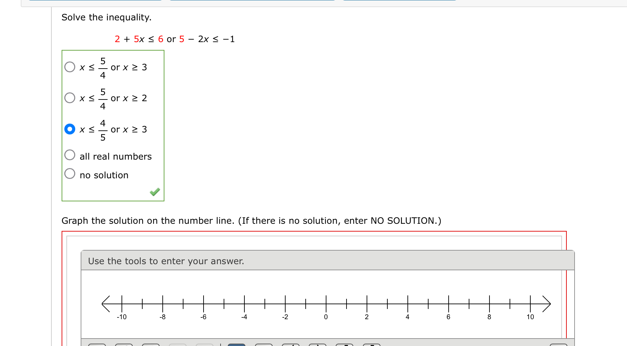Select the line segment tool
Viewport: 627px width, 346px height.
151,345
